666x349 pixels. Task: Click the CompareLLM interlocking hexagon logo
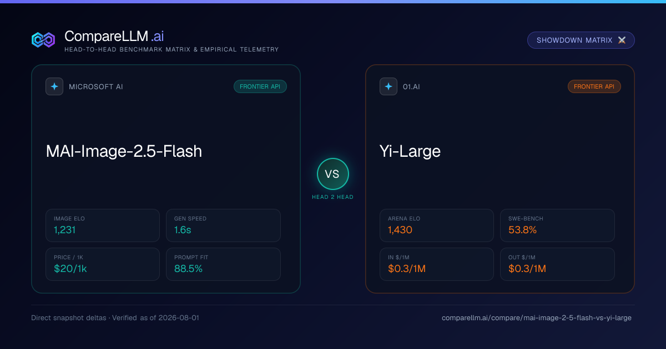click(43, 40)
